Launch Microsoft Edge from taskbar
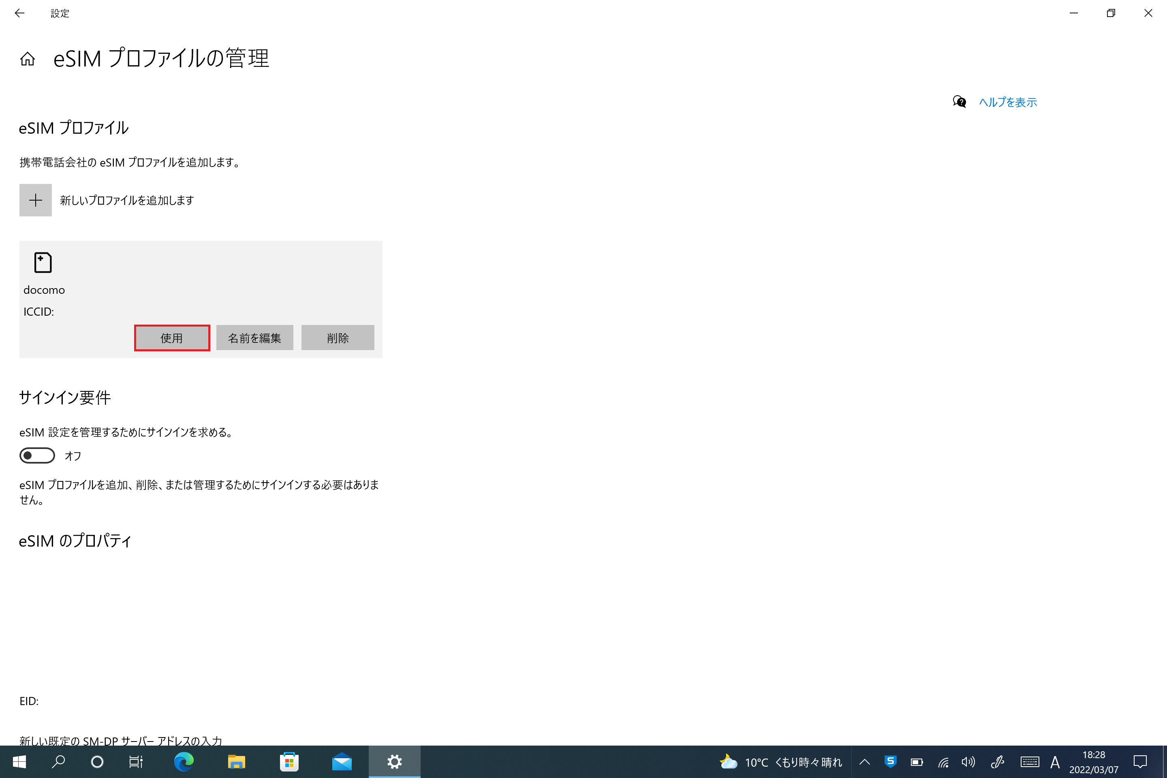 pos(184,762)
